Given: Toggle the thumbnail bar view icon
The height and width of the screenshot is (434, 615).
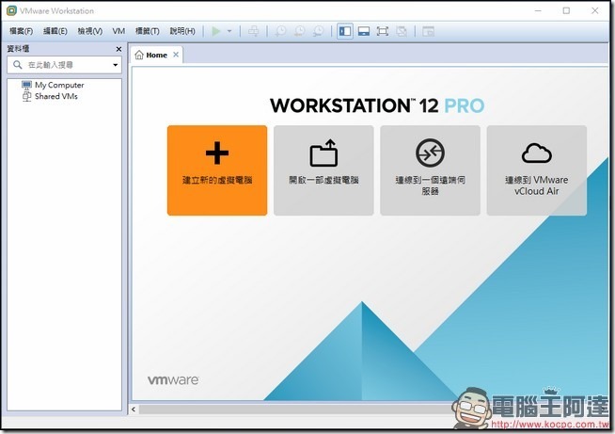Looking at the screenshot, I should tap(364, 31).
